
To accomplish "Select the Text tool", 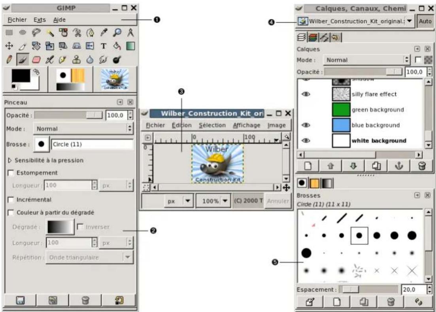I will pyautogui.click(x=104, y=46).
